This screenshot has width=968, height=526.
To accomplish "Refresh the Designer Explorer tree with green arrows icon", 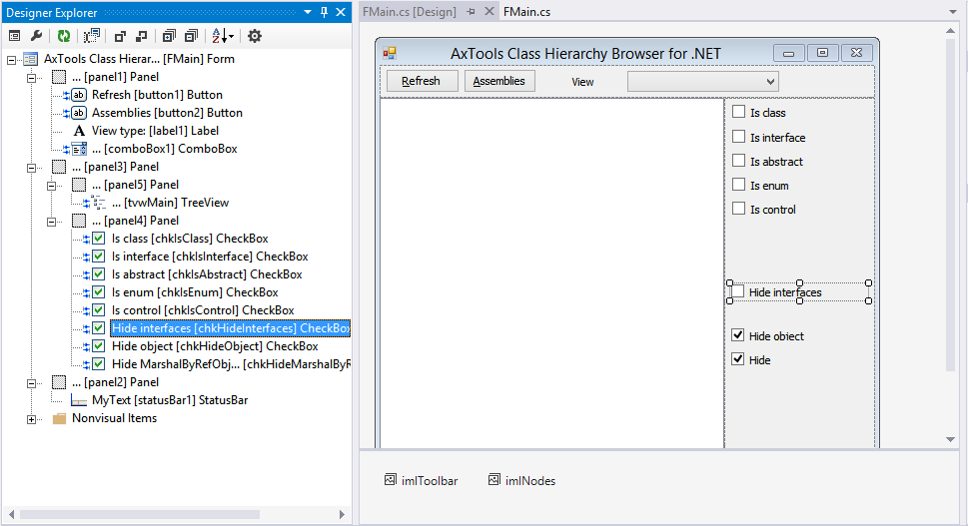I will click(64, 36).
